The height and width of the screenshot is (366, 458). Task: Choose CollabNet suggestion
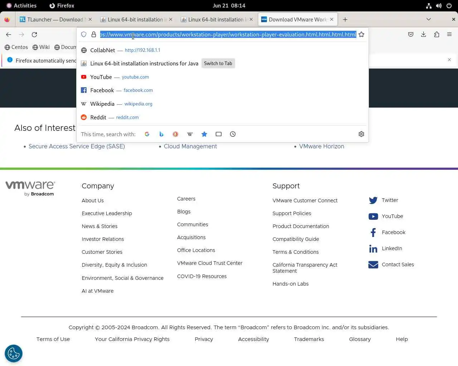pyautogui.click(x=223, y=50)
